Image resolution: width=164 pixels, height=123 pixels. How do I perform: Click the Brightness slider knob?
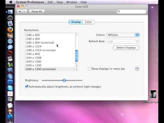point(64,80)
